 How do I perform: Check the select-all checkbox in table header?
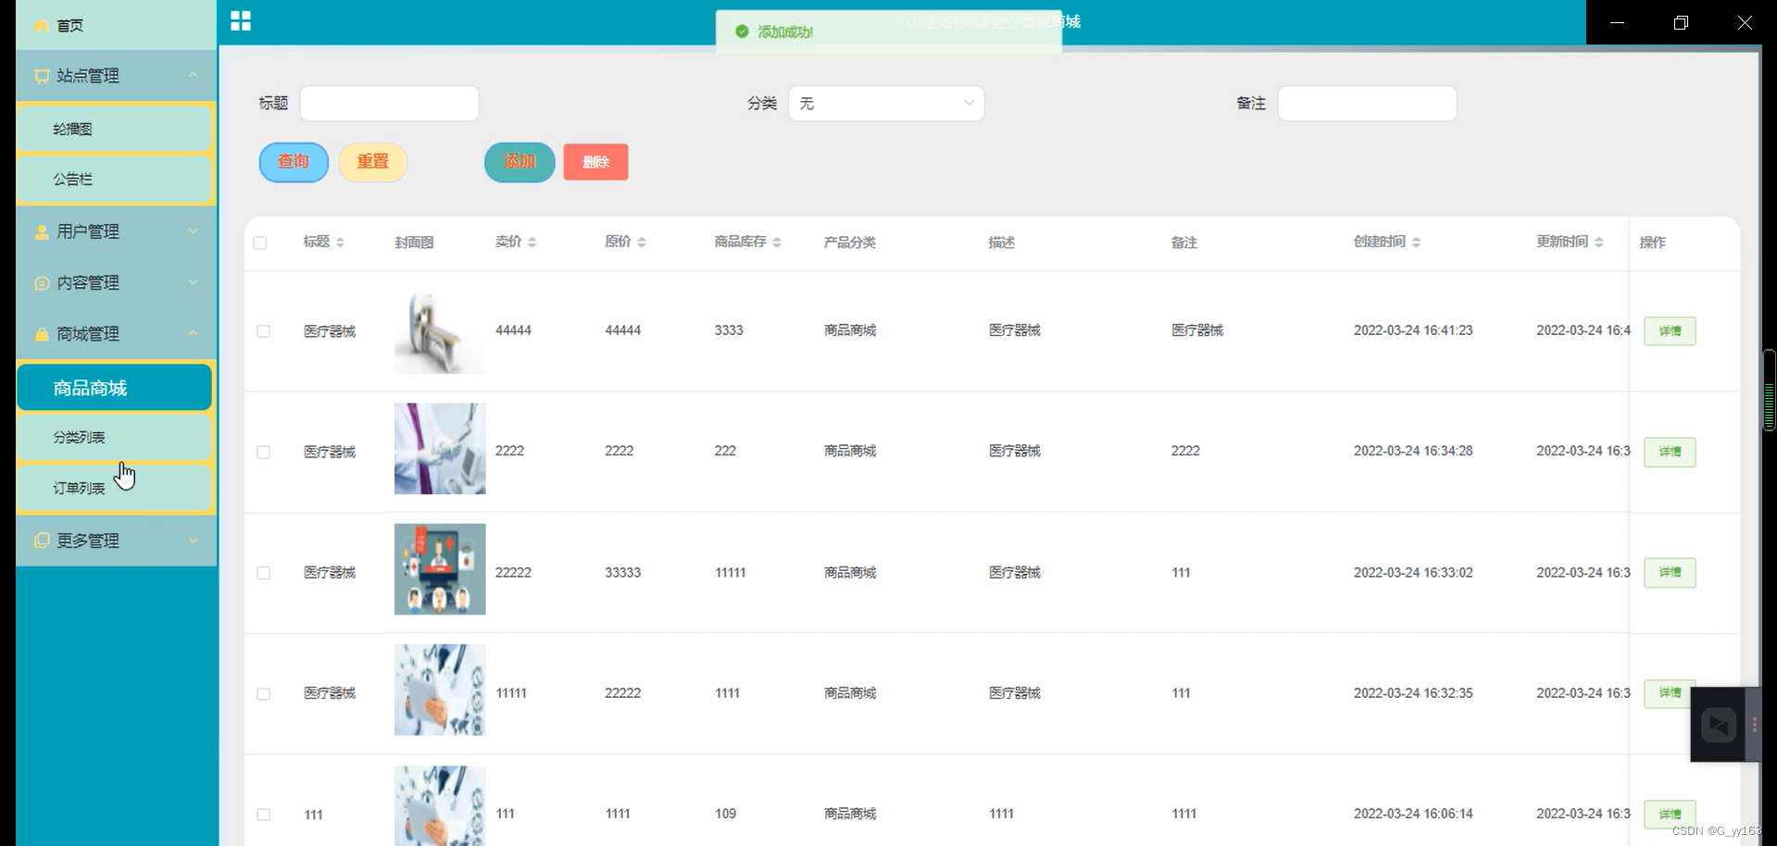pos(260,243)
